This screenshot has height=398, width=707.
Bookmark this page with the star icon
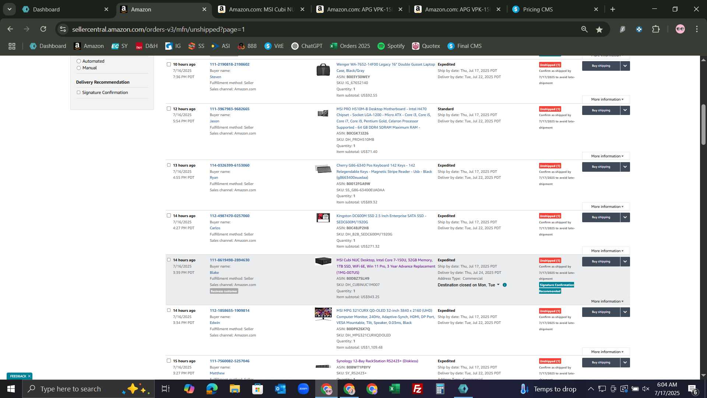coord(599,29)
